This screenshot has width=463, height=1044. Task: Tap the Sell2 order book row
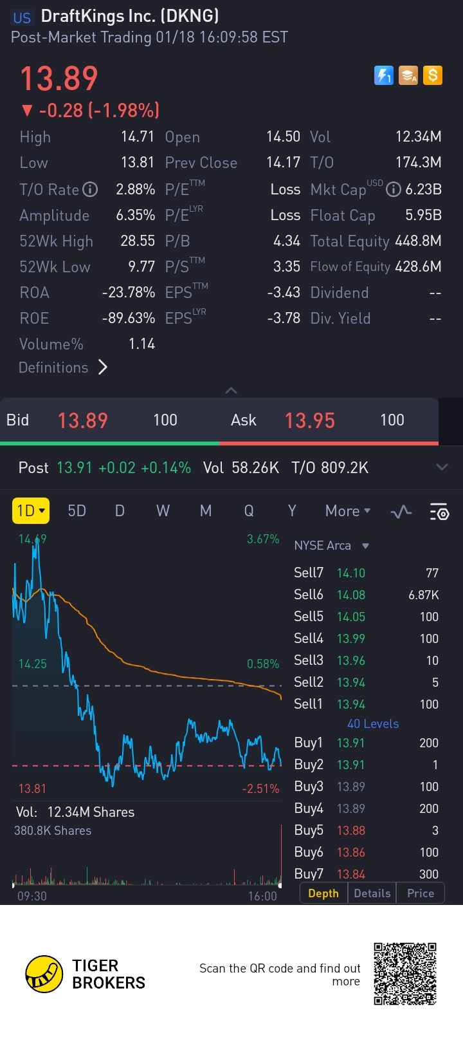(367, 682)
